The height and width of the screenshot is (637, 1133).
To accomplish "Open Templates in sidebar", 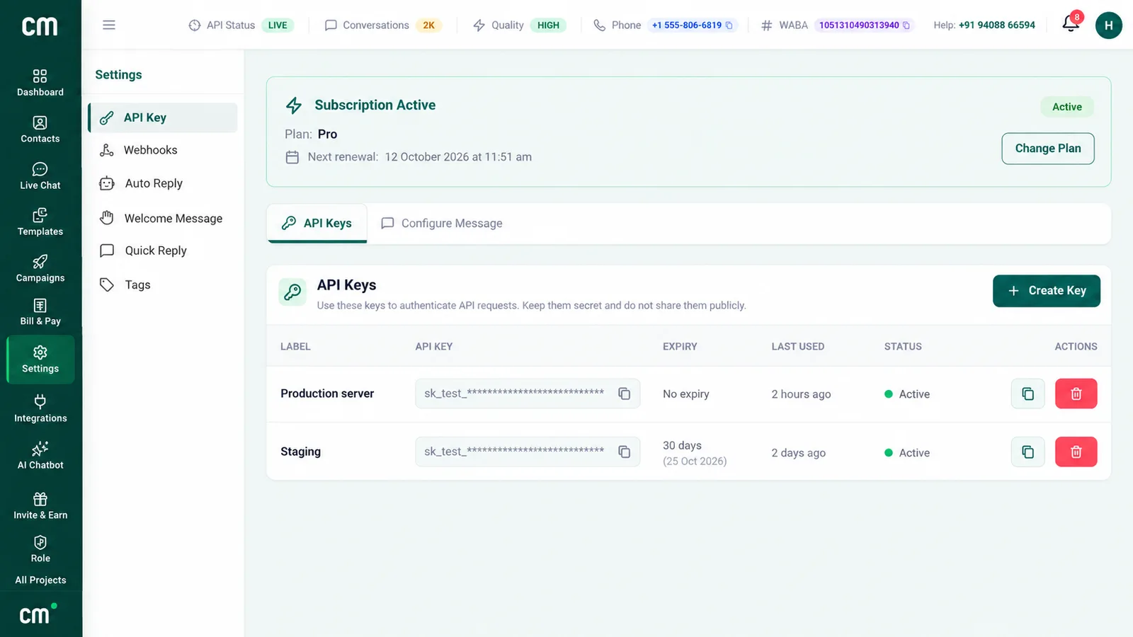I will (40, 222).
